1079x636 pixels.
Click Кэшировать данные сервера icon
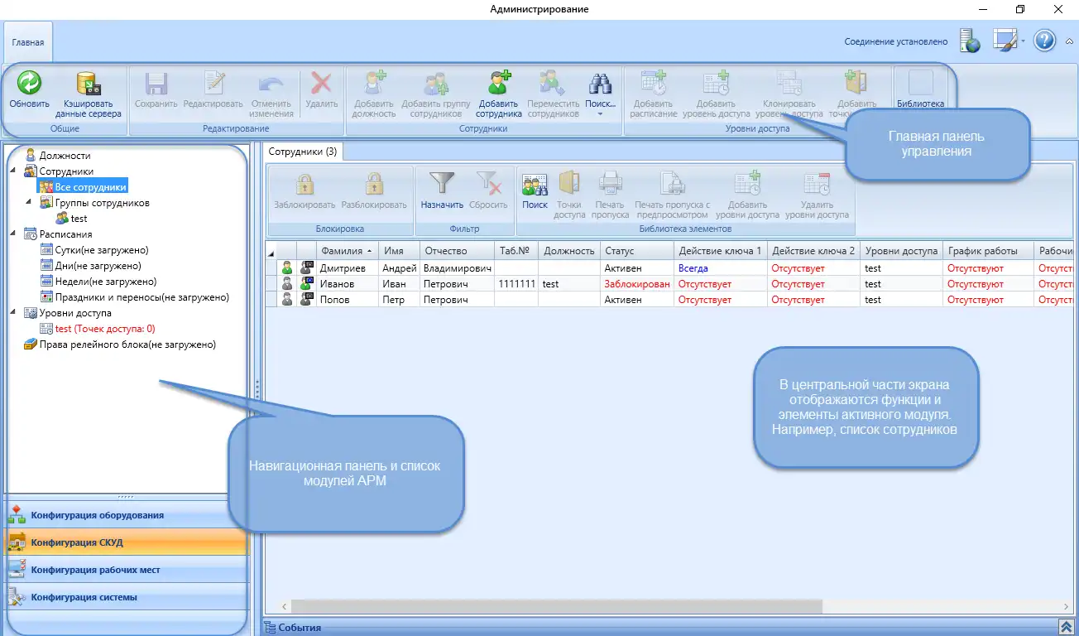[88, 84]
